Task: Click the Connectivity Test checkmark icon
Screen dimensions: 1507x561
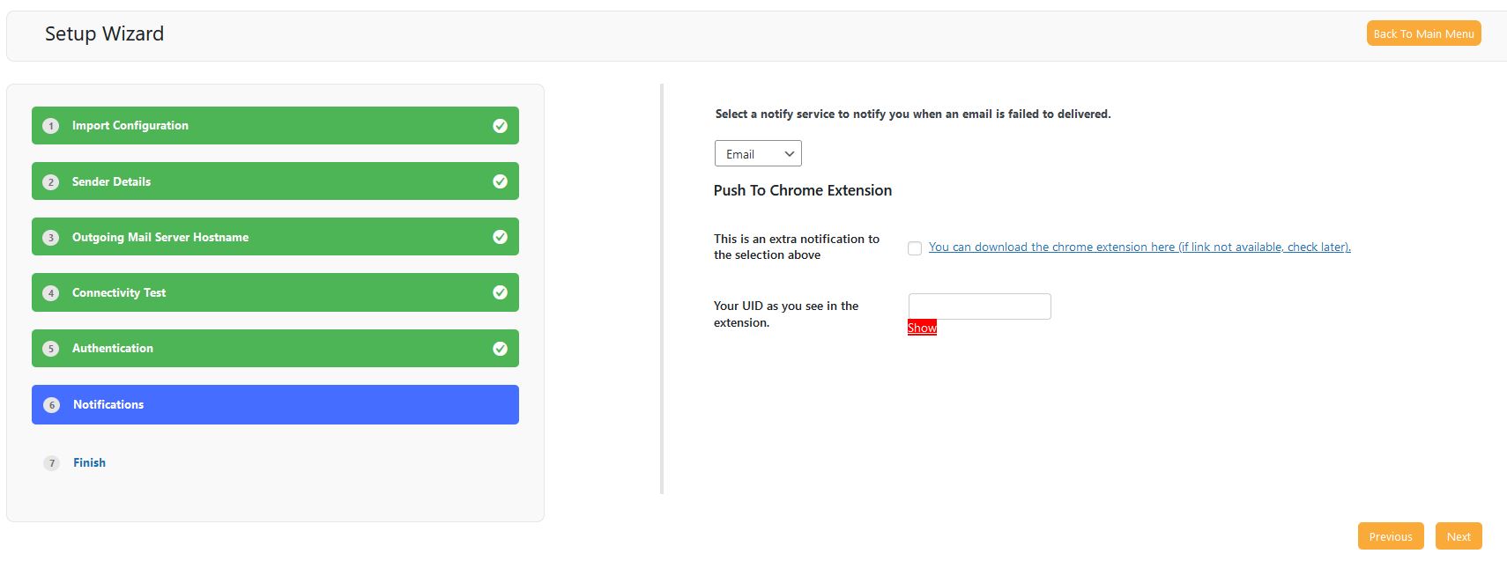Action: (x=500, y=292)
